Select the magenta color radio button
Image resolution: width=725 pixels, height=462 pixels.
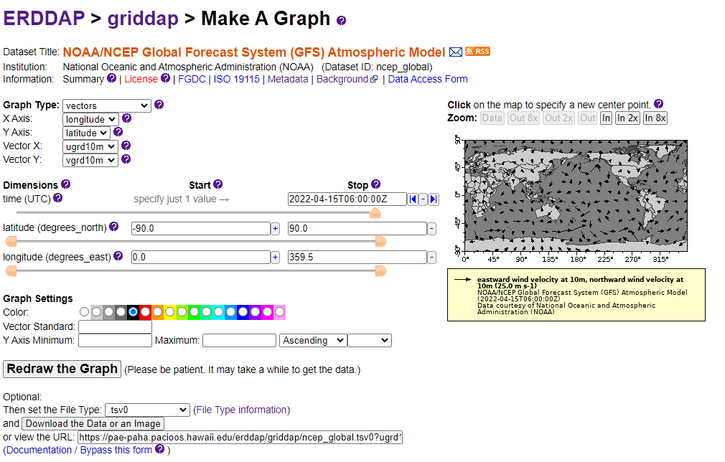(x=267, y=312)
